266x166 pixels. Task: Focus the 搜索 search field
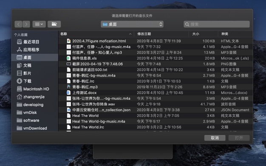(x=217, y=24)
